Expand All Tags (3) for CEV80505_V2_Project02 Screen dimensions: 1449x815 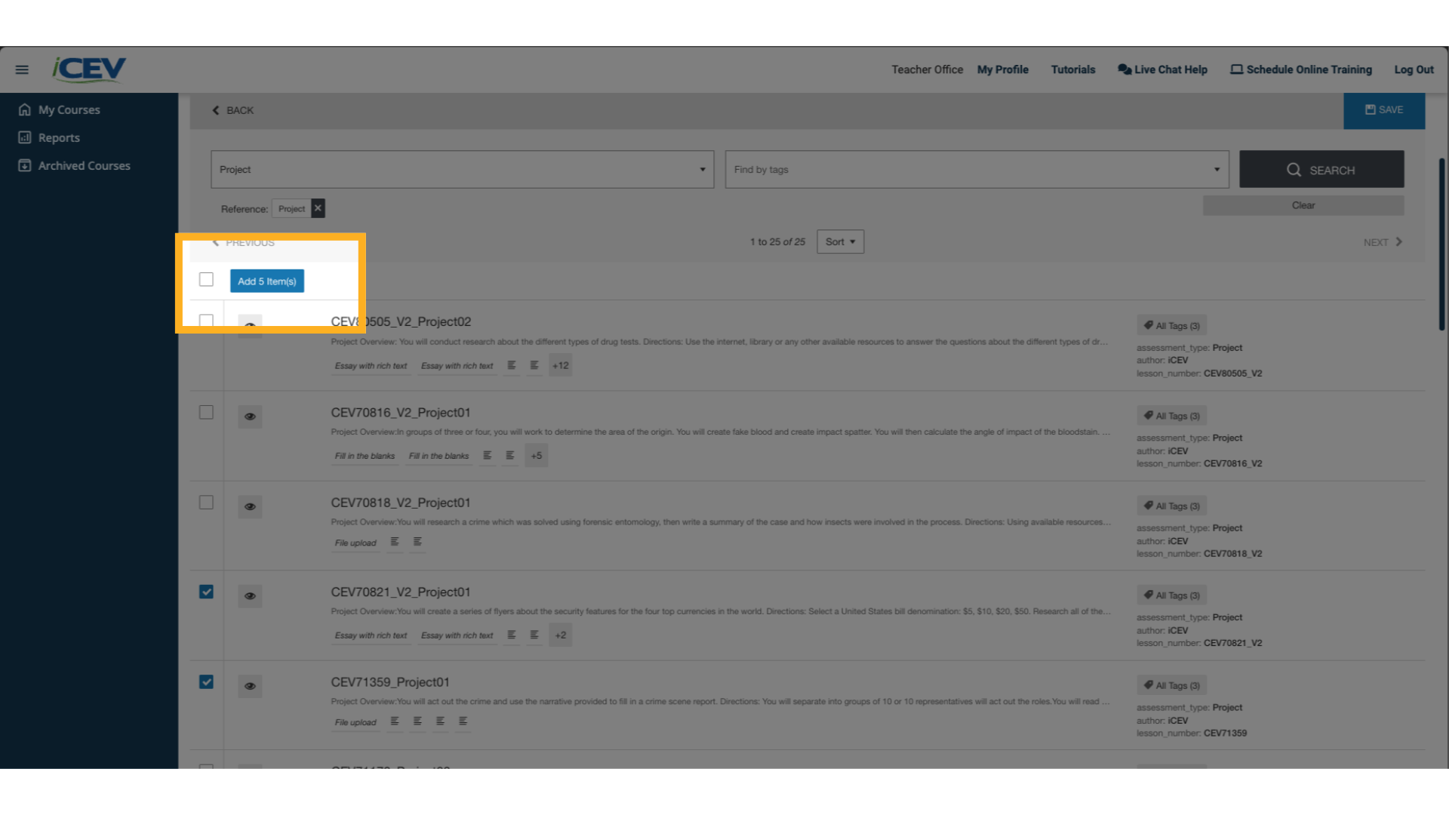click(1171, 326)
